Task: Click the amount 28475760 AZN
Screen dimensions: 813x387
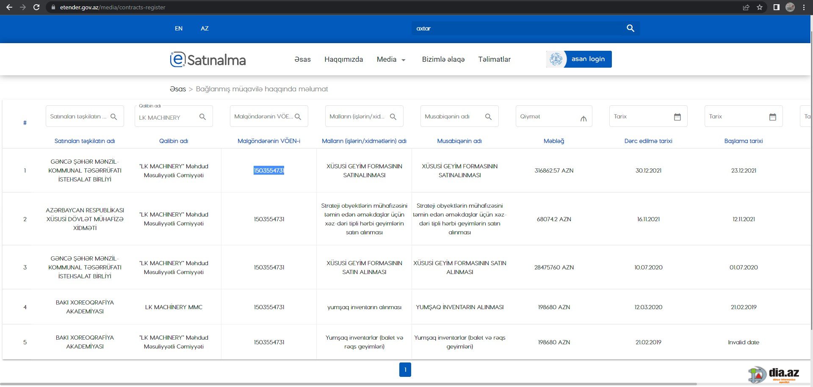Action: [554, 267]
